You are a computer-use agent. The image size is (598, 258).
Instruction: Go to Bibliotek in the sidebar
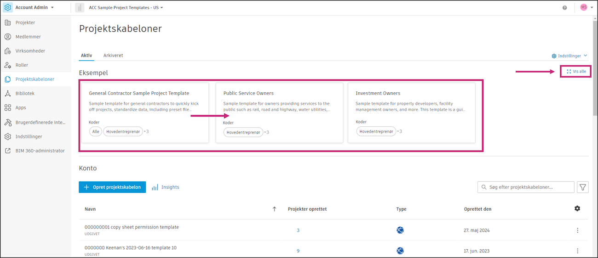point(25,94)
